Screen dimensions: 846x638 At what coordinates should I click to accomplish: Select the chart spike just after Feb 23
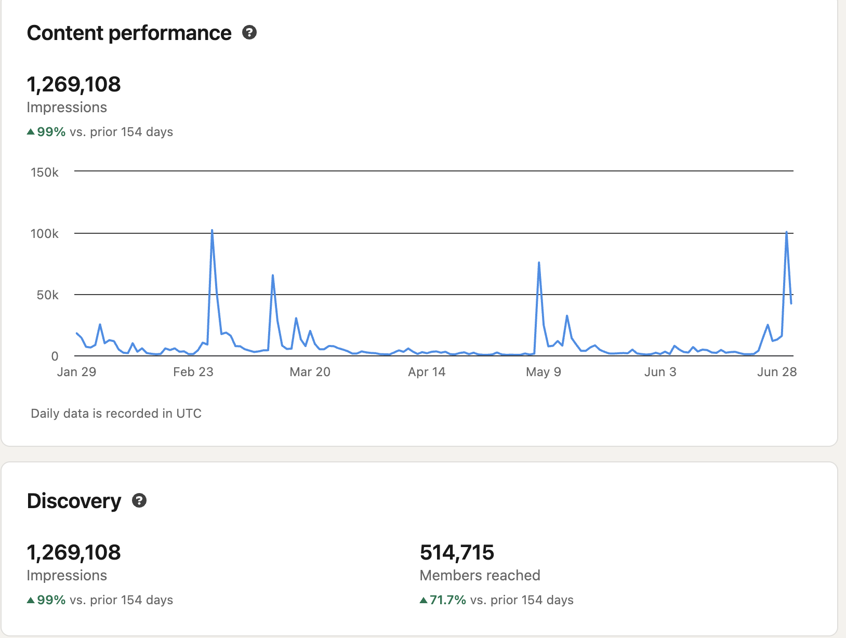pyautogui.click(x=212, y=231)
